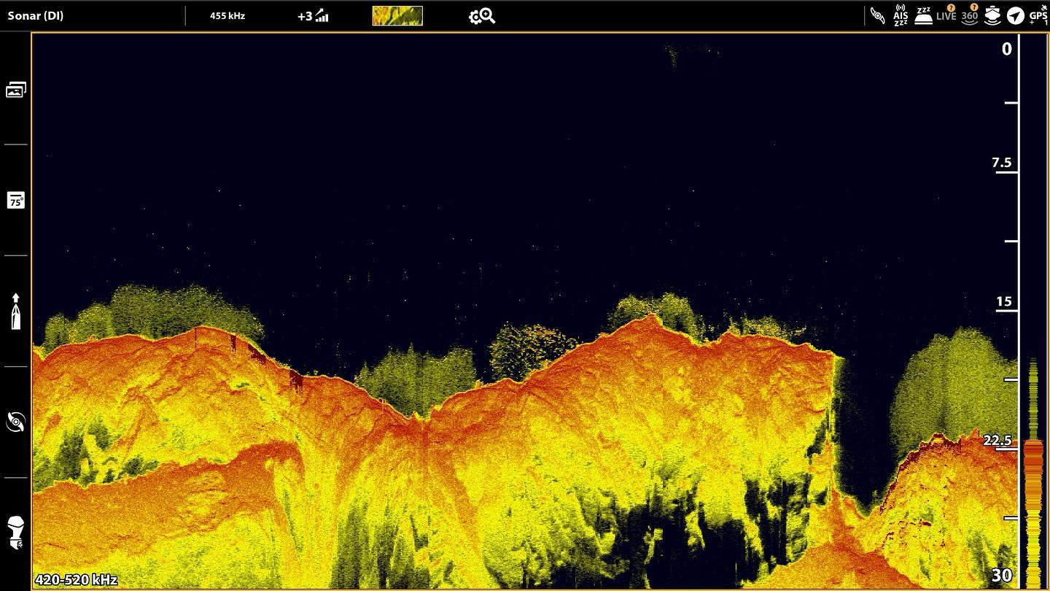Open the sonar settings and zoom menu

point(481,15)
